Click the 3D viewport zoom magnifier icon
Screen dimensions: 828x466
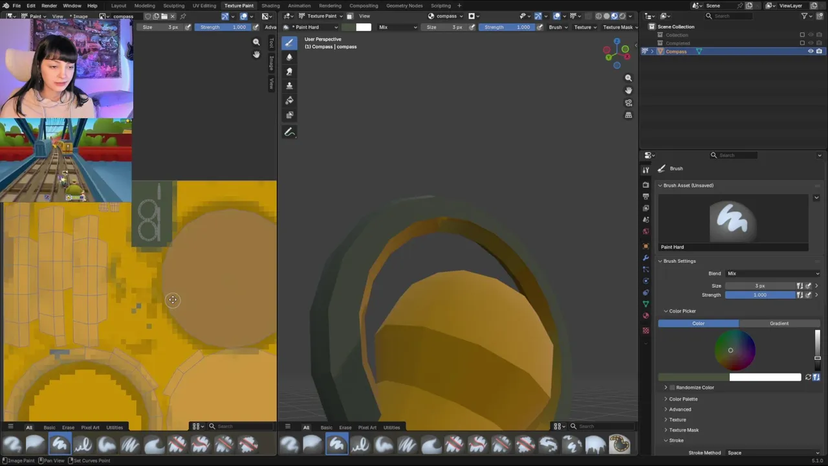[x=628, y=78]
